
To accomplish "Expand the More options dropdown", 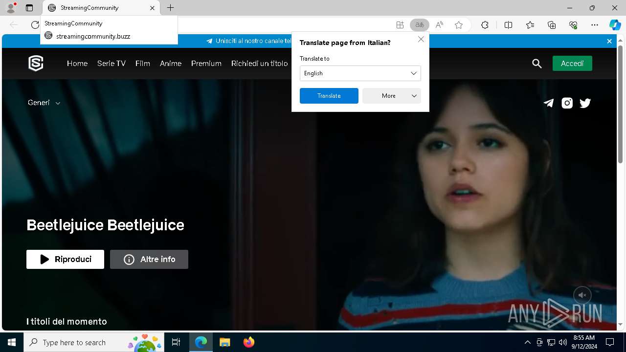I will point(391,96).
